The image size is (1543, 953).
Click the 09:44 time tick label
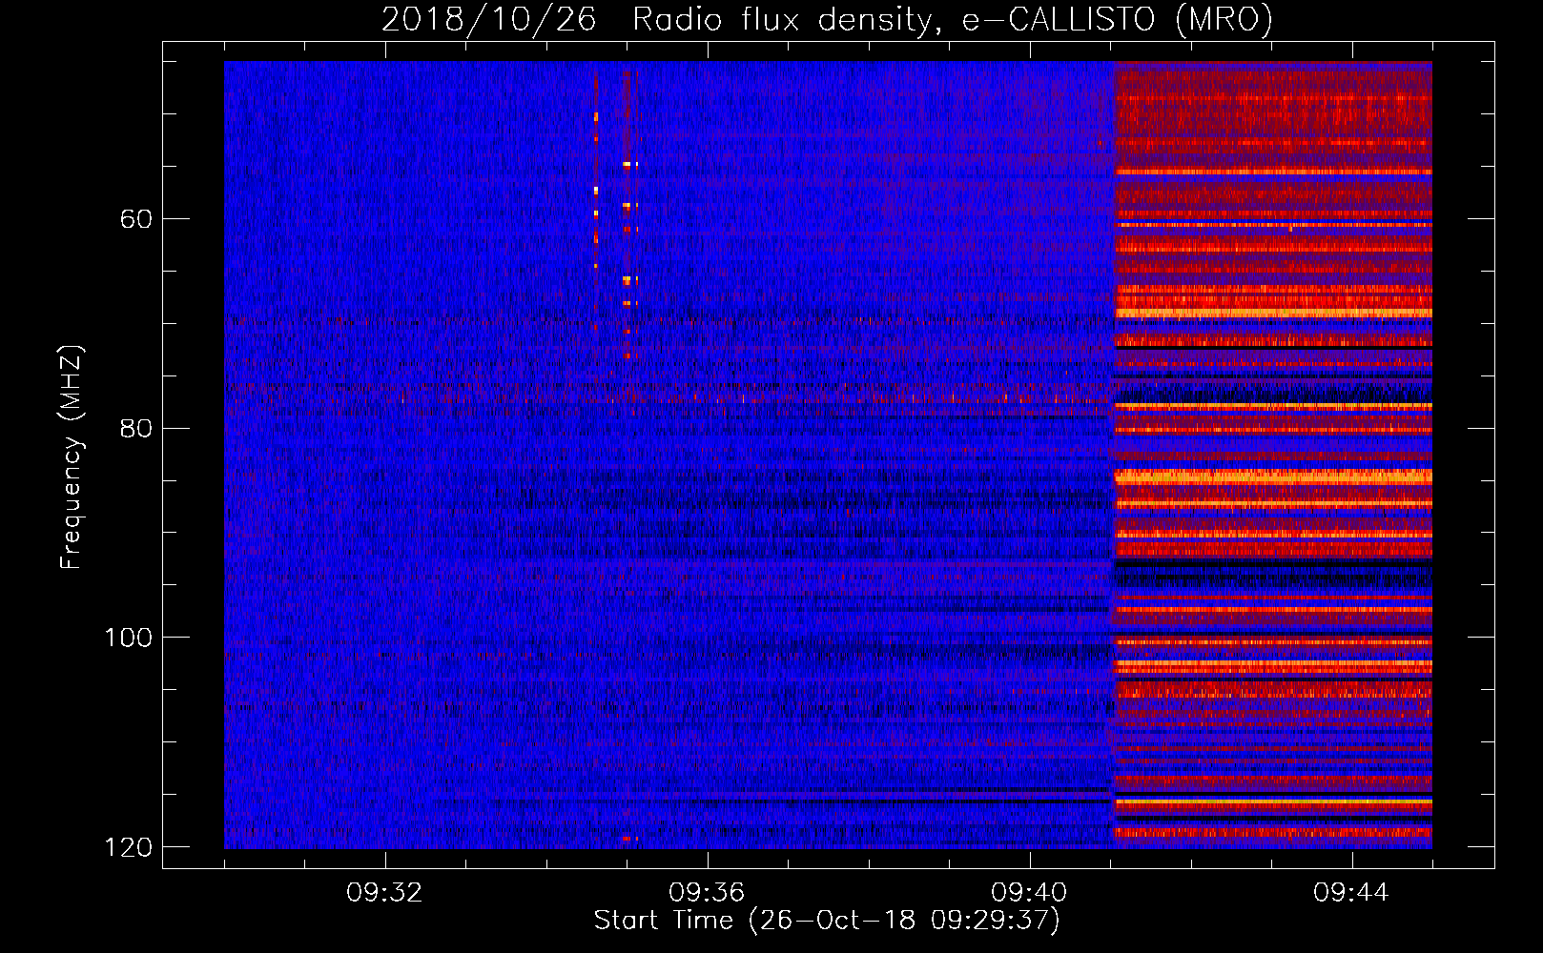[x=1351, y=893]
